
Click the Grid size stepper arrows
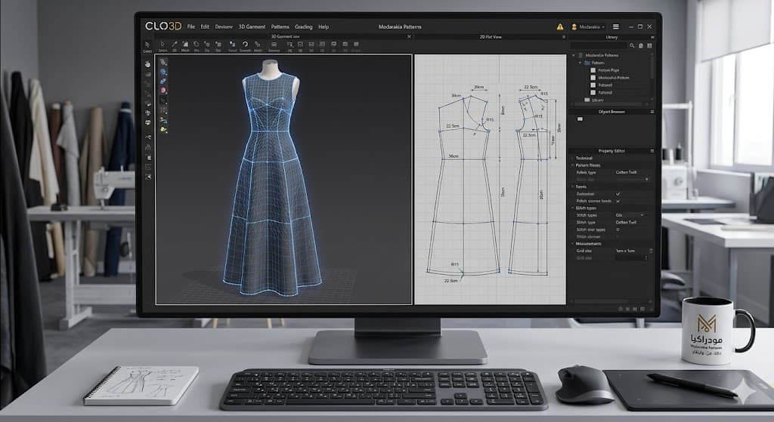pyautogui.click(x=651, y=251)
